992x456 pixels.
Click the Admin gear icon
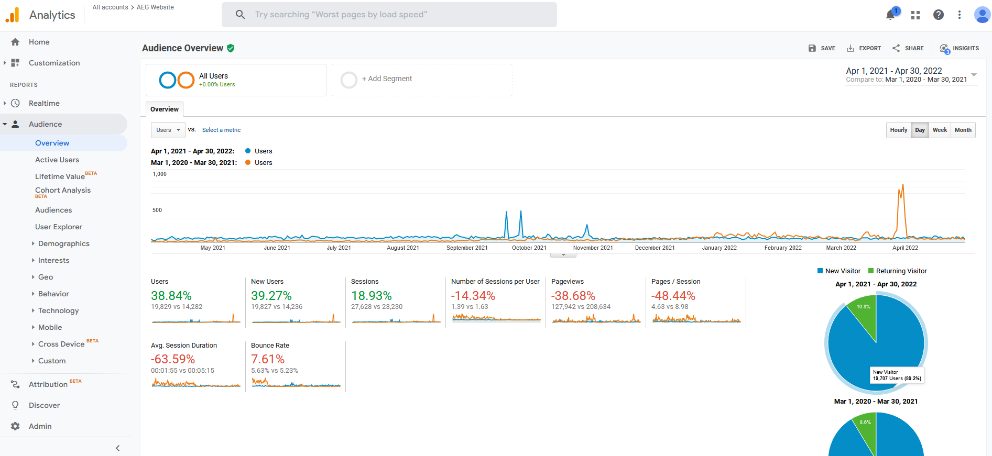pos(15,426)
